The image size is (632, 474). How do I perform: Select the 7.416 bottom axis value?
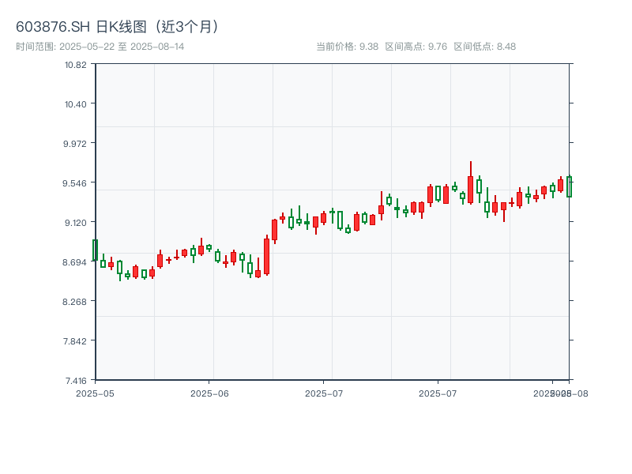[76, 380]
